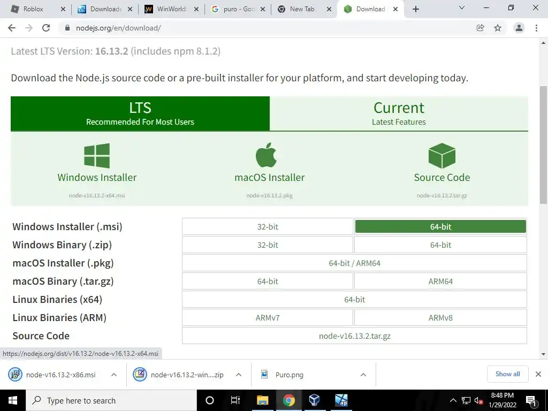The width and height of the screenshot is (548, 411).
Task: Click the Chrome icon on the taskbar
Action: (288, 400)
